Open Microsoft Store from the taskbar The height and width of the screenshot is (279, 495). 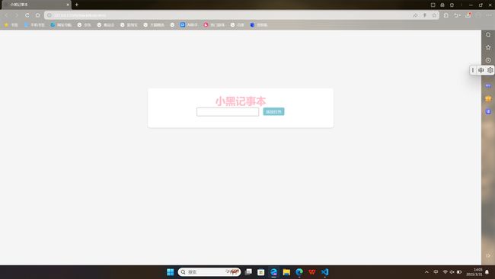pyautogui.click(x=260, y=271)
